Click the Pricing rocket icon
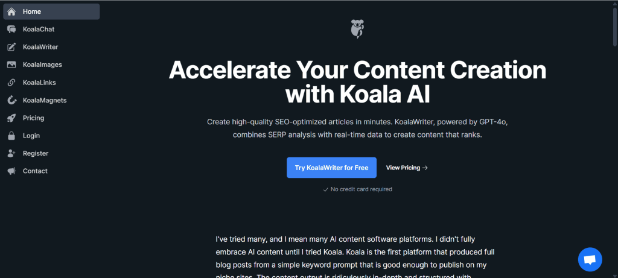The height and width of the screenshot is (278, 618). click(11, 118)
